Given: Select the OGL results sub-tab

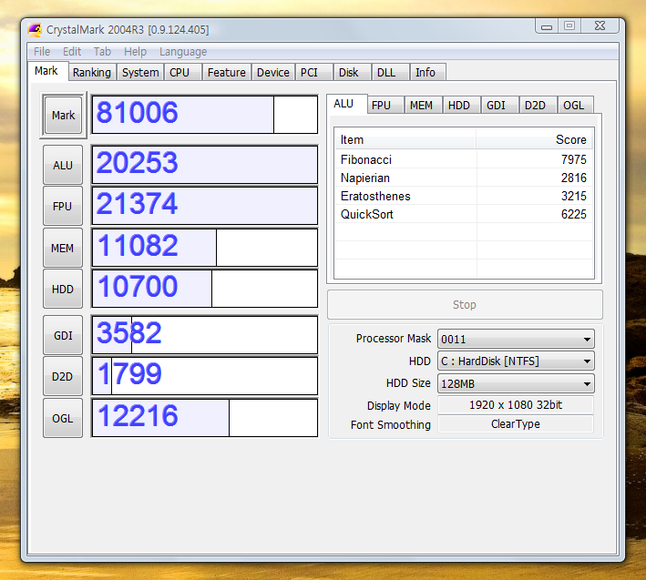Looking at the screenshot, I should [x=576, y=106].
